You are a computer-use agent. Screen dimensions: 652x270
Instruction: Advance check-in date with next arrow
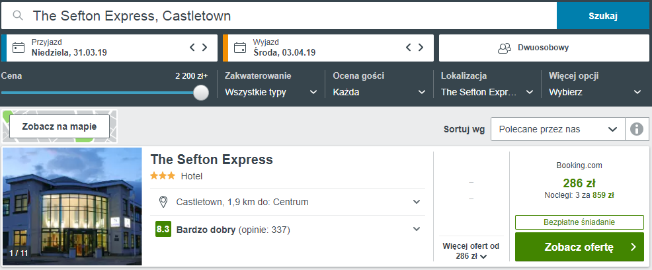tap(204, 48)
